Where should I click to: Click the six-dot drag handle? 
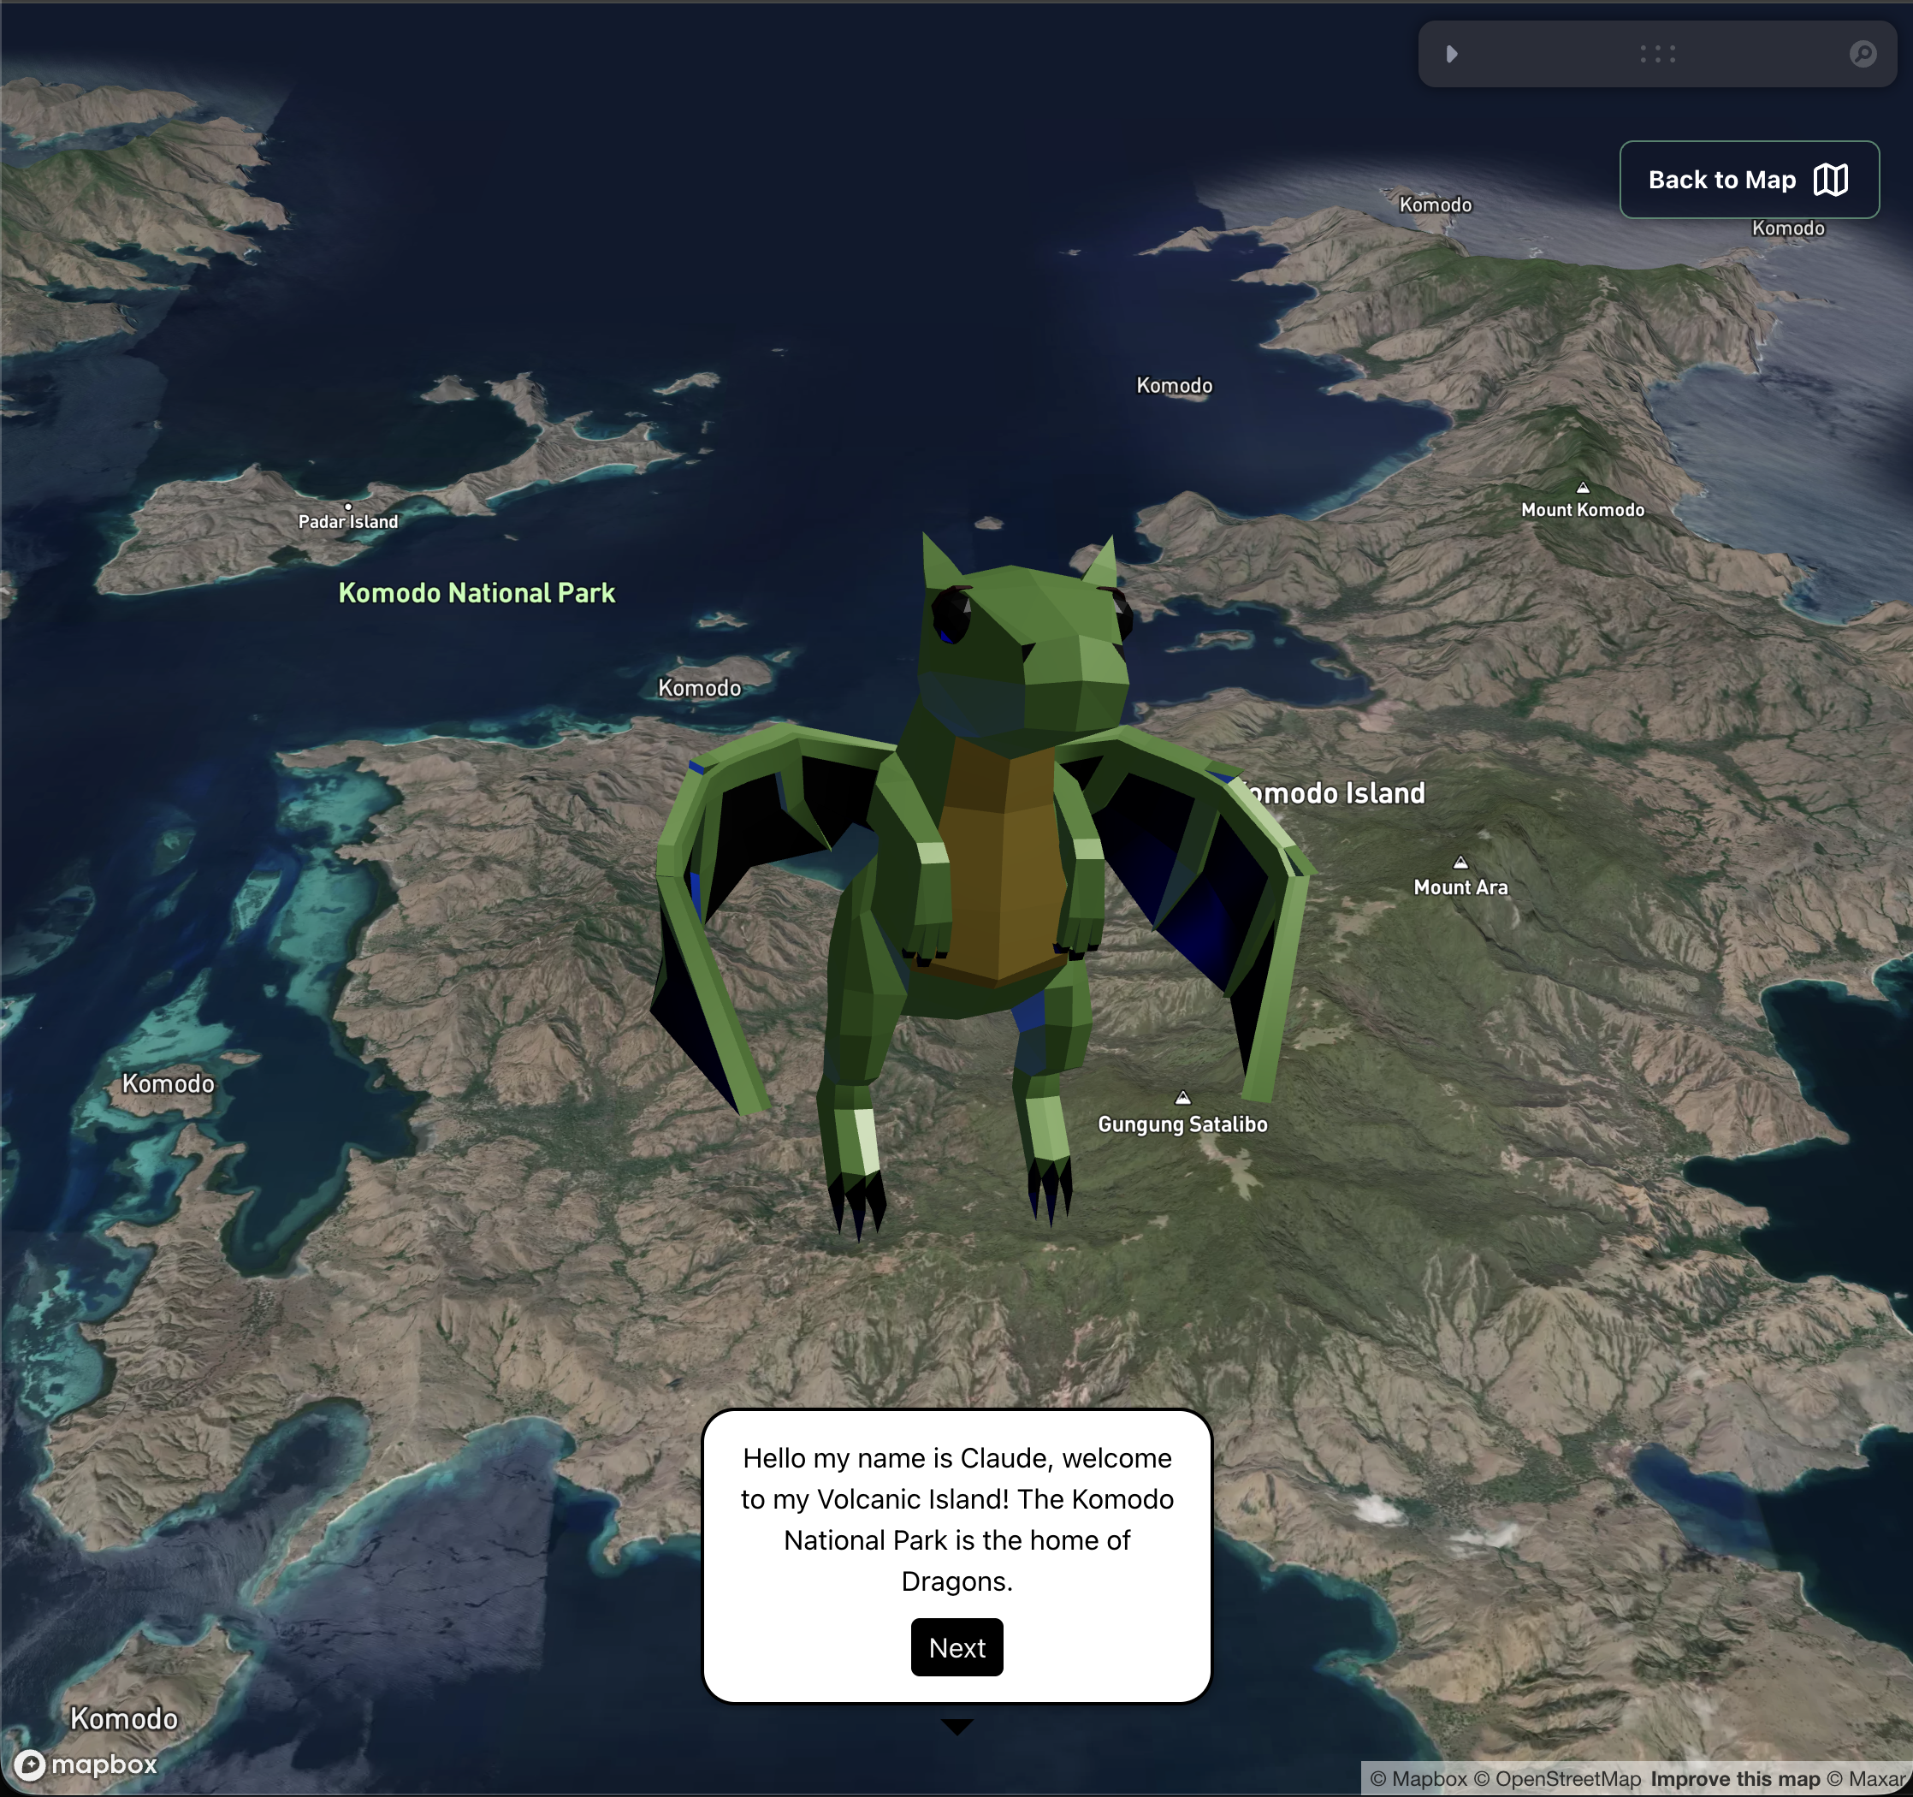point(1657,54)
